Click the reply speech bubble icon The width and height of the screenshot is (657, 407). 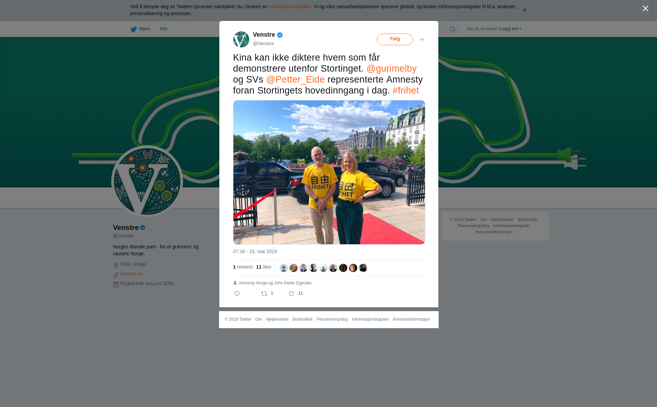coord(237,294)
